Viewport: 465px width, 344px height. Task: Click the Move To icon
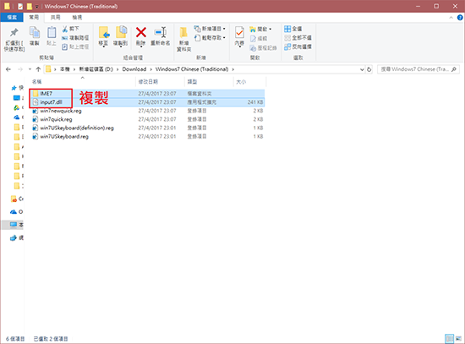pos(103,32)
